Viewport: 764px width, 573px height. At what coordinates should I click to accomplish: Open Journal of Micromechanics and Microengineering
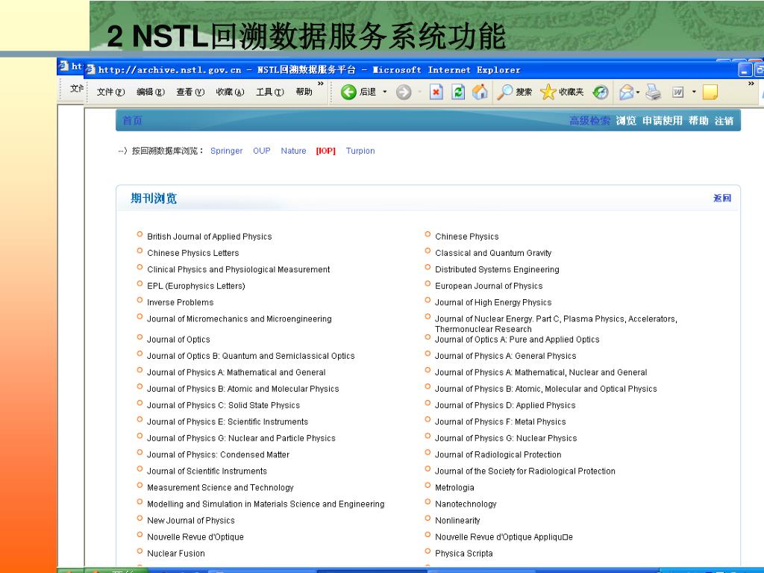click(x=239, y=319)
